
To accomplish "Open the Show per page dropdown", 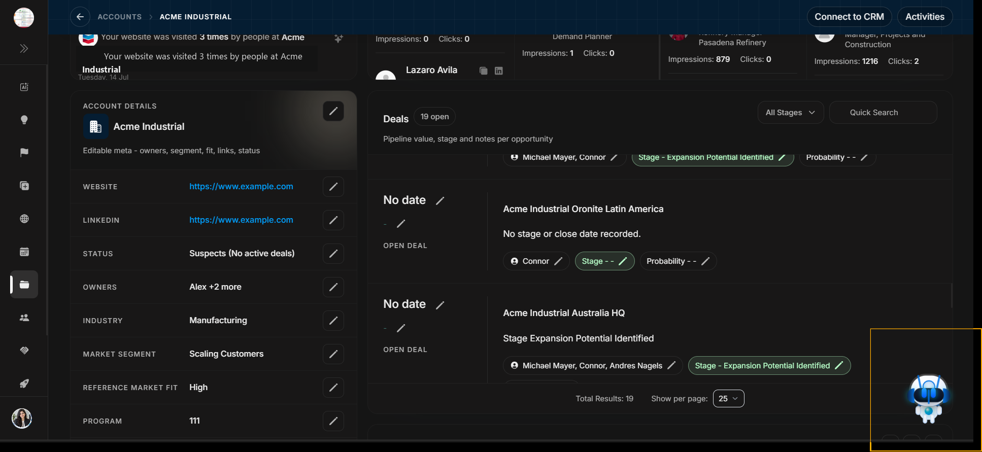I will point(728,399).
